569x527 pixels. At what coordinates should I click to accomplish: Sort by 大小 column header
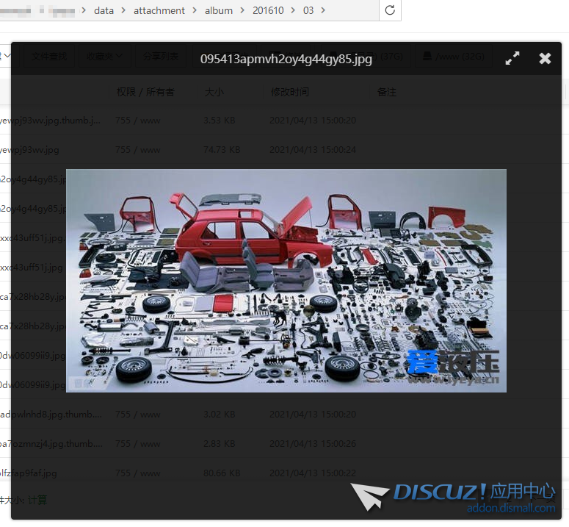point(214,92)
